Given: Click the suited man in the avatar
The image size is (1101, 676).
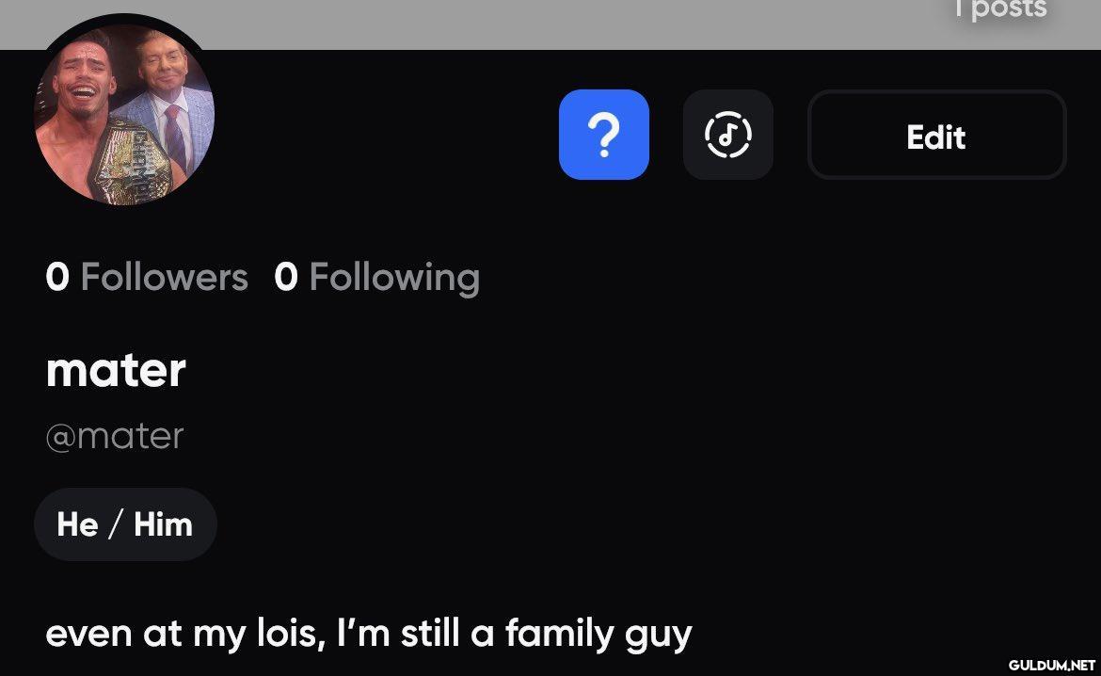Looking at the screenshot, I should click(168, 94).
